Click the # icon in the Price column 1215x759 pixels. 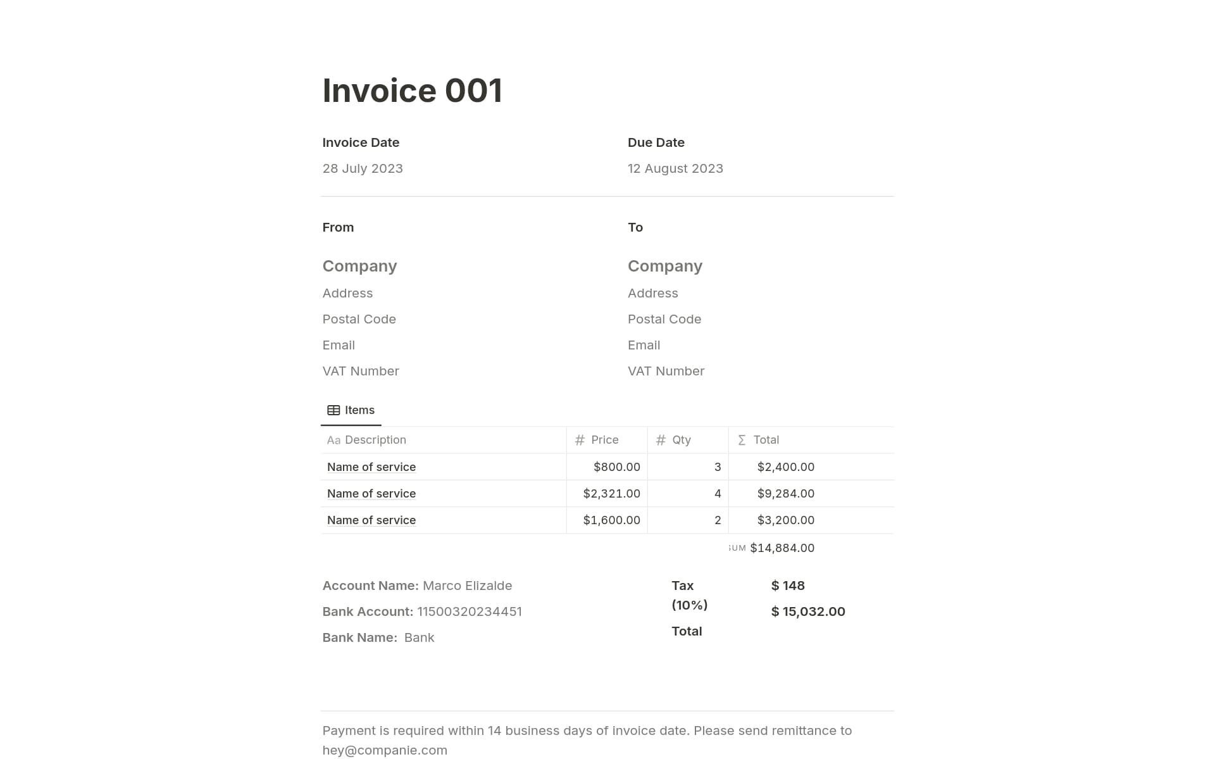tap(580, 439)
